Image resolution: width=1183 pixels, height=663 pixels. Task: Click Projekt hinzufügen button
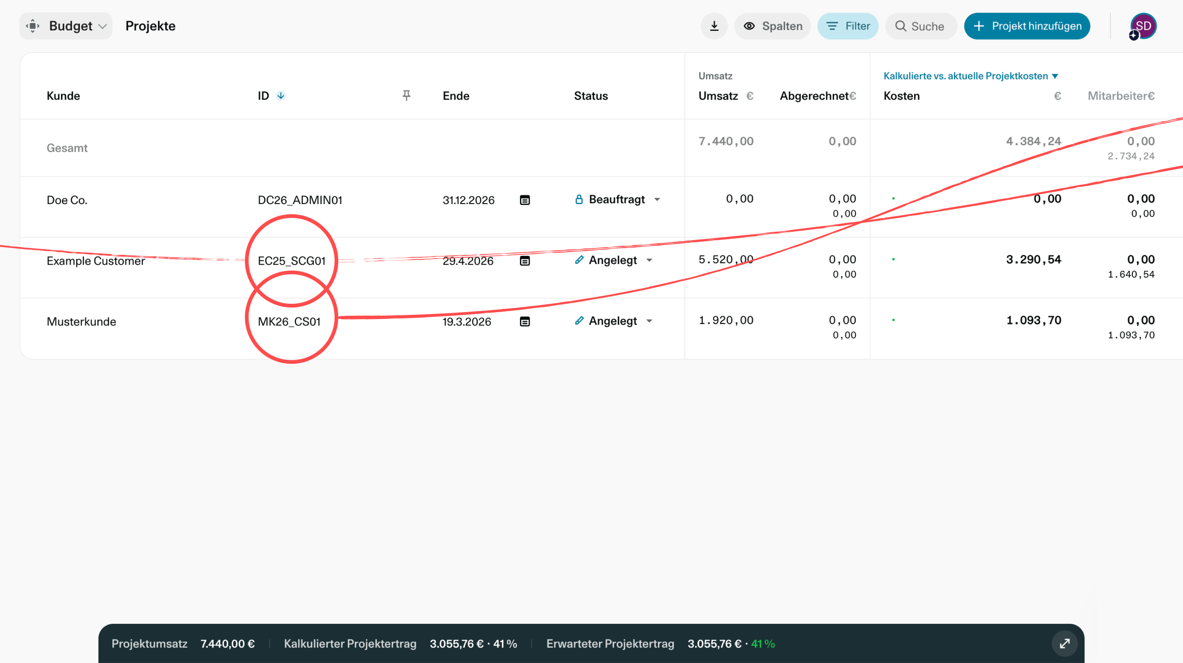[1027, 26]
